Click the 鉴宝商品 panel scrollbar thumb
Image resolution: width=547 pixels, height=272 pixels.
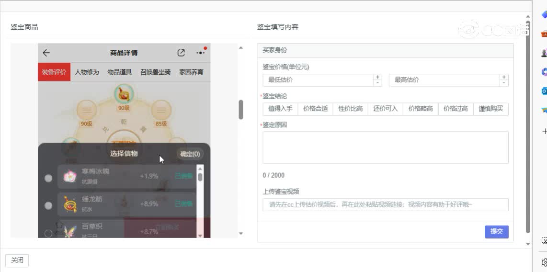[x=241, y=110]
